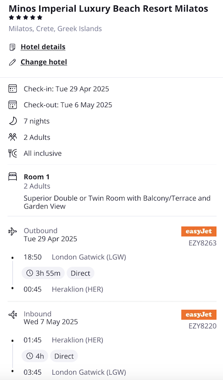Click the five star hotel rating
This screenshot has width=223, height=380.
pos(26,18)
